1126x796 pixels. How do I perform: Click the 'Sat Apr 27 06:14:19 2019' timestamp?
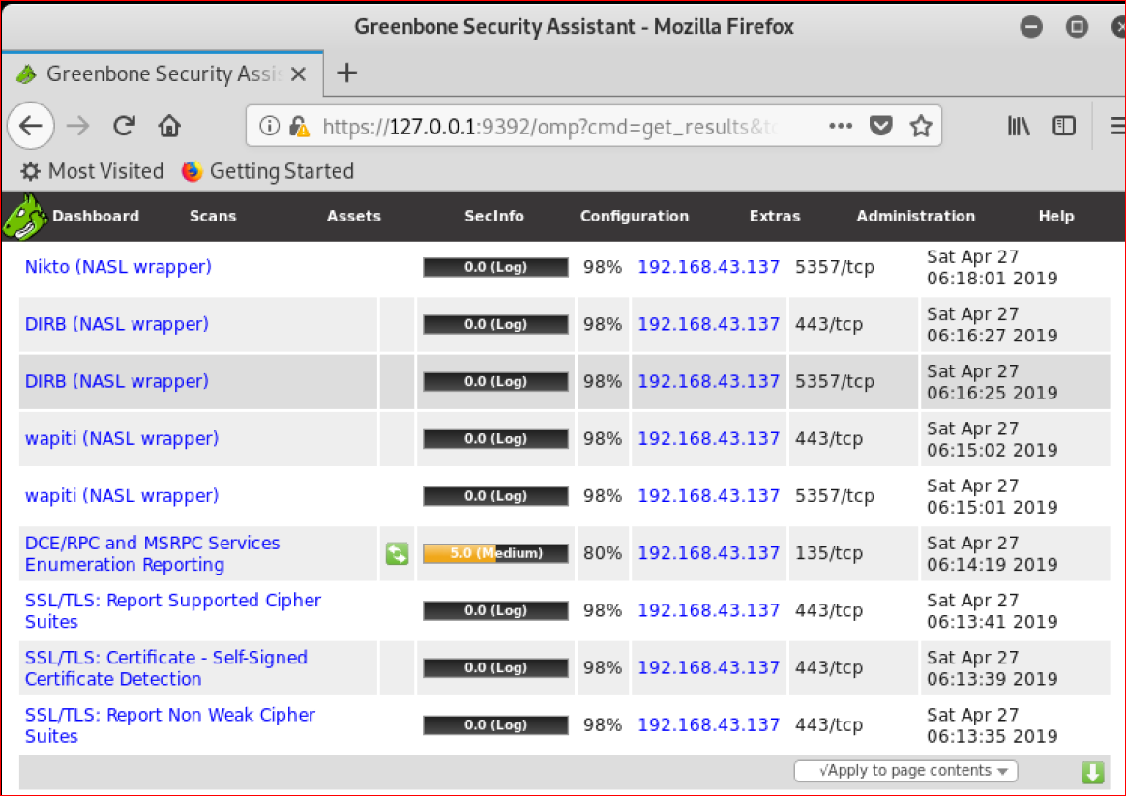click(x=992, y=553)
